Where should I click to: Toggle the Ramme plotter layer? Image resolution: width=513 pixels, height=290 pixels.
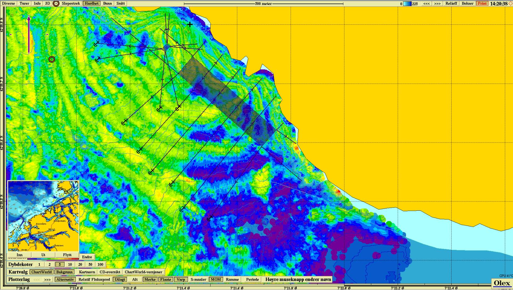point(232,279)
